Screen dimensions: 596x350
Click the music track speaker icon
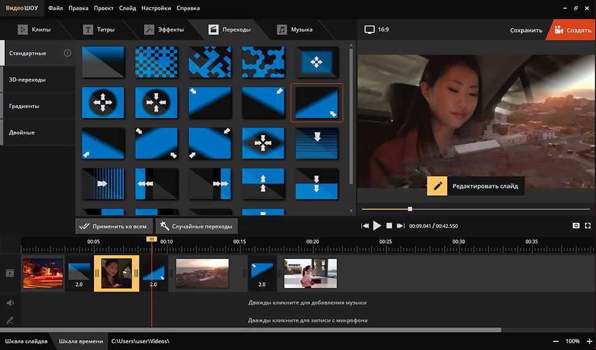[10, 303]
